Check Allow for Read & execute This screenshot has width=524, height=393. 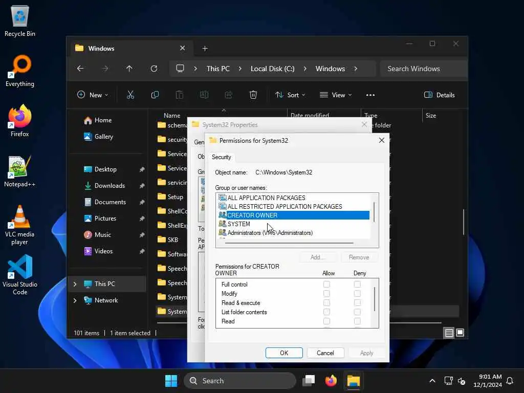click(326, 303)
